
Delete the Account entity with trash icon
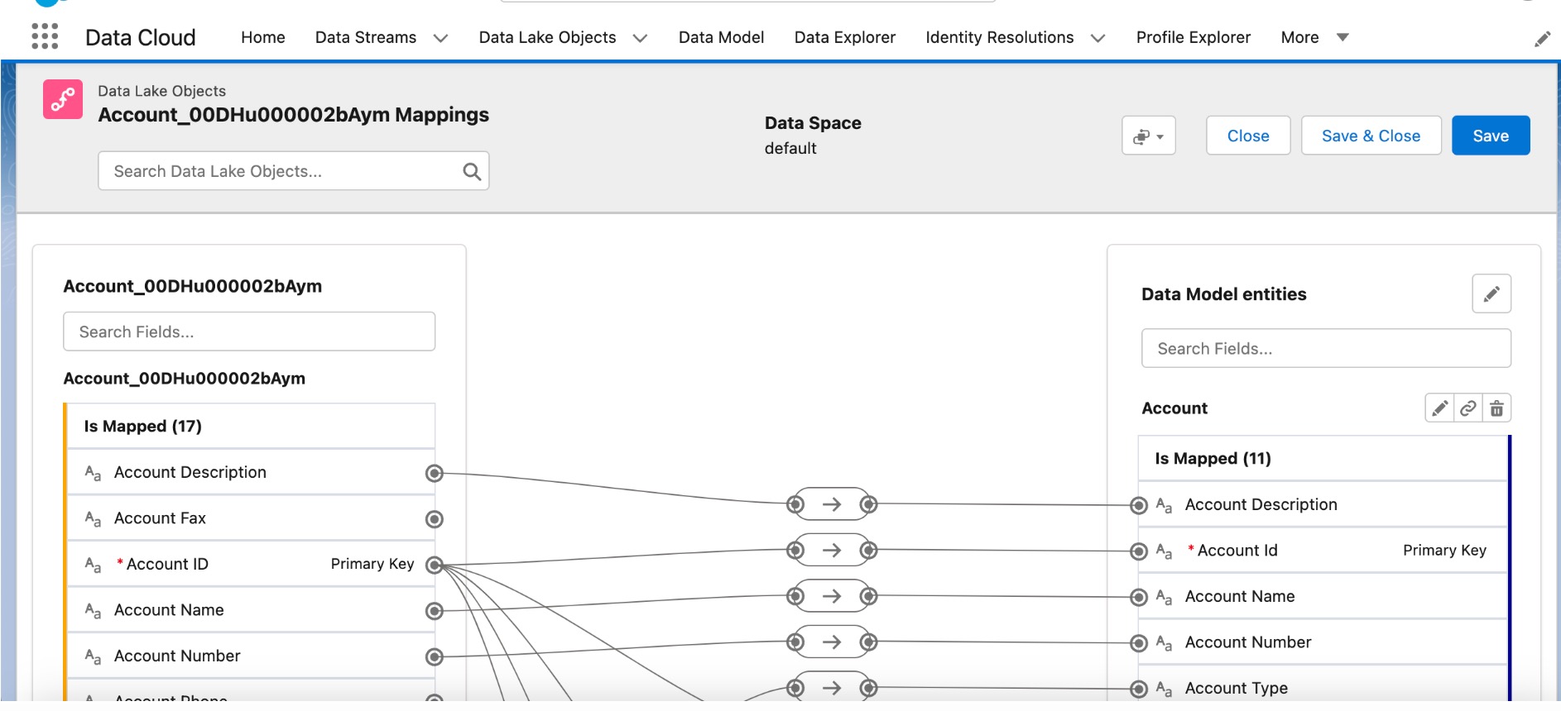tap(1497, 408)
